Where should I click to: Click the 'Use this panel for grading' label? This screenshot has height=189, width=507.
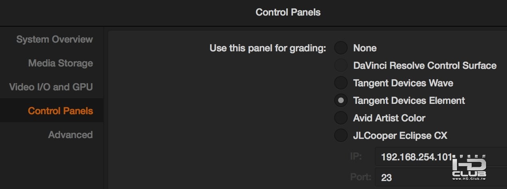click(268, 48)
